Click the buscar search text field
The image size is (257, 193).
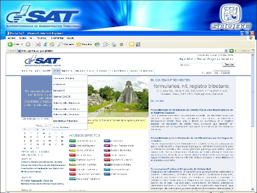pyautogui.click(x=201, y=65)
